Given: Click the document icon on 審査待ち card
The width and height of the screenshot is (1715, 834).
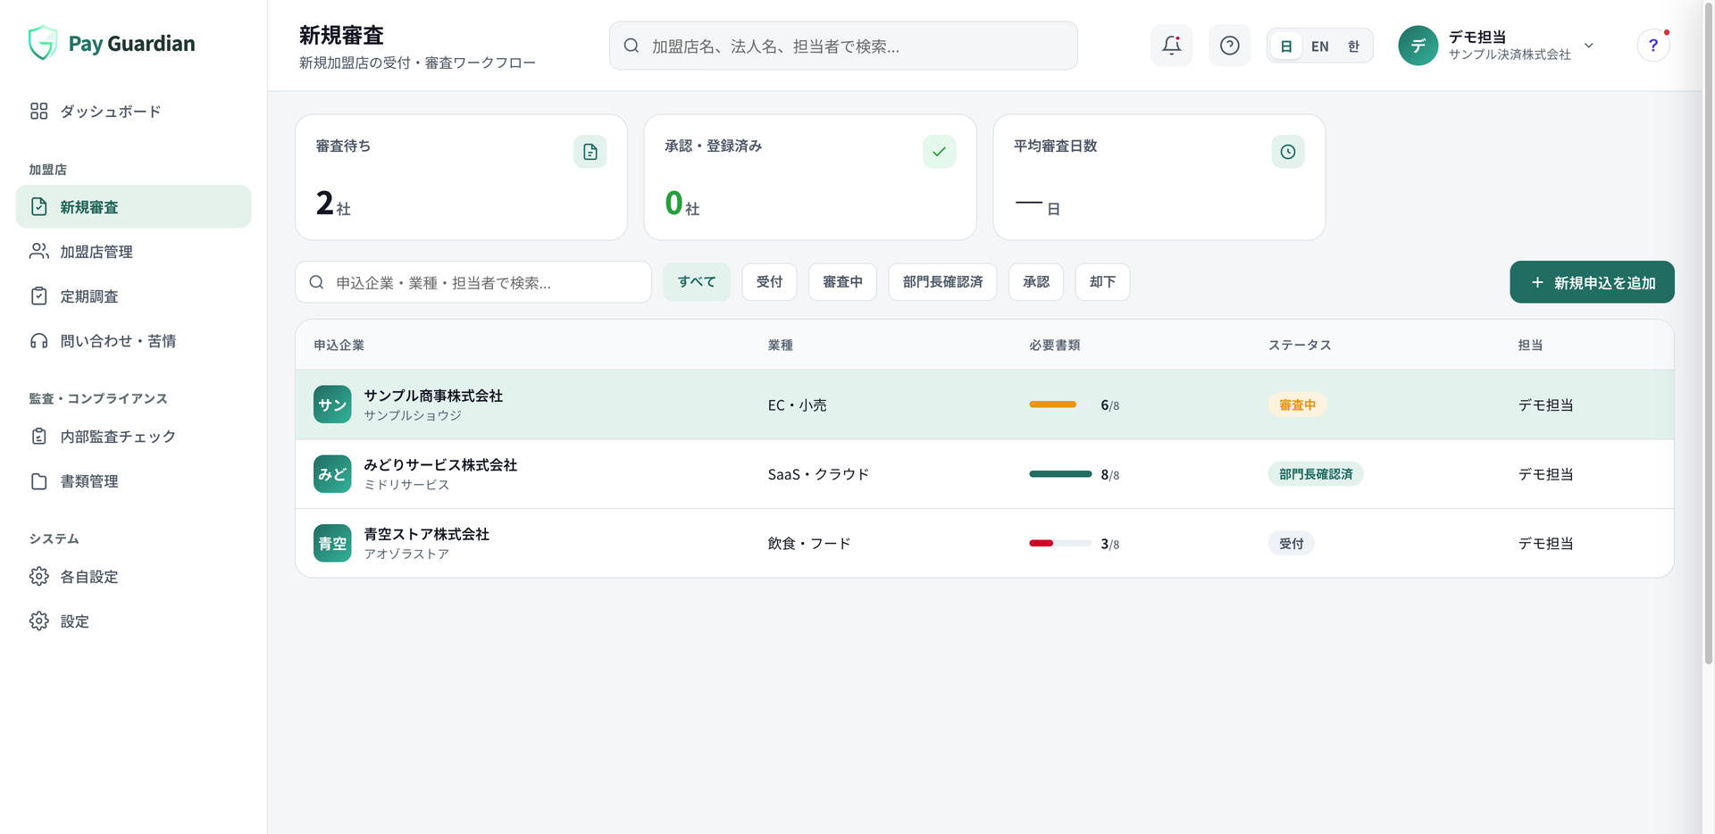Looking at the screenshot, I should [590, 152].
